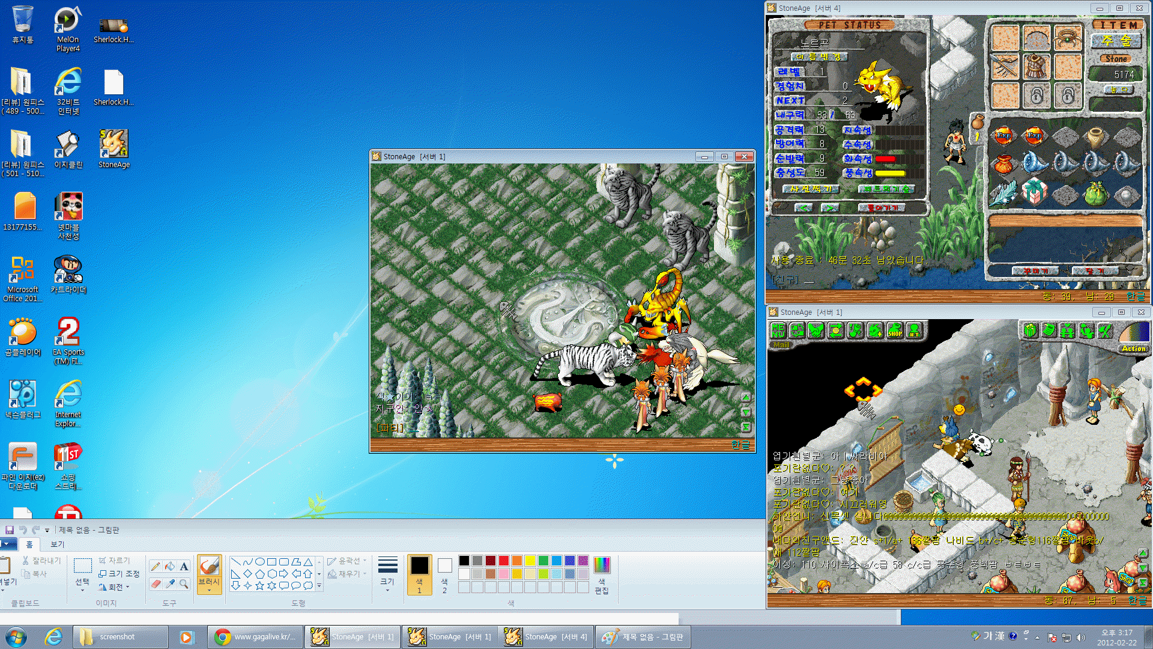Go to previous pet with left arrow

pyautogui.click(x=803, y=208)
